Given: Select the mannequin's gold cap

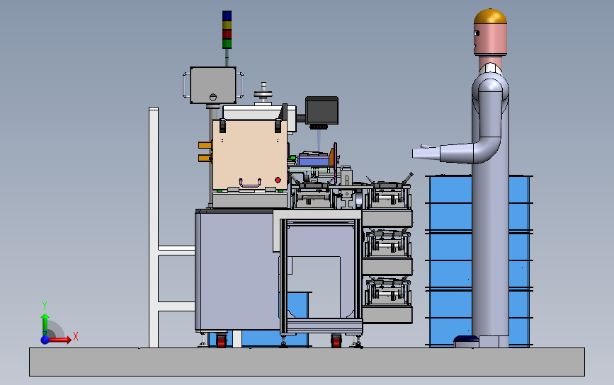Looking at the screenshot, I should point(490,16).
